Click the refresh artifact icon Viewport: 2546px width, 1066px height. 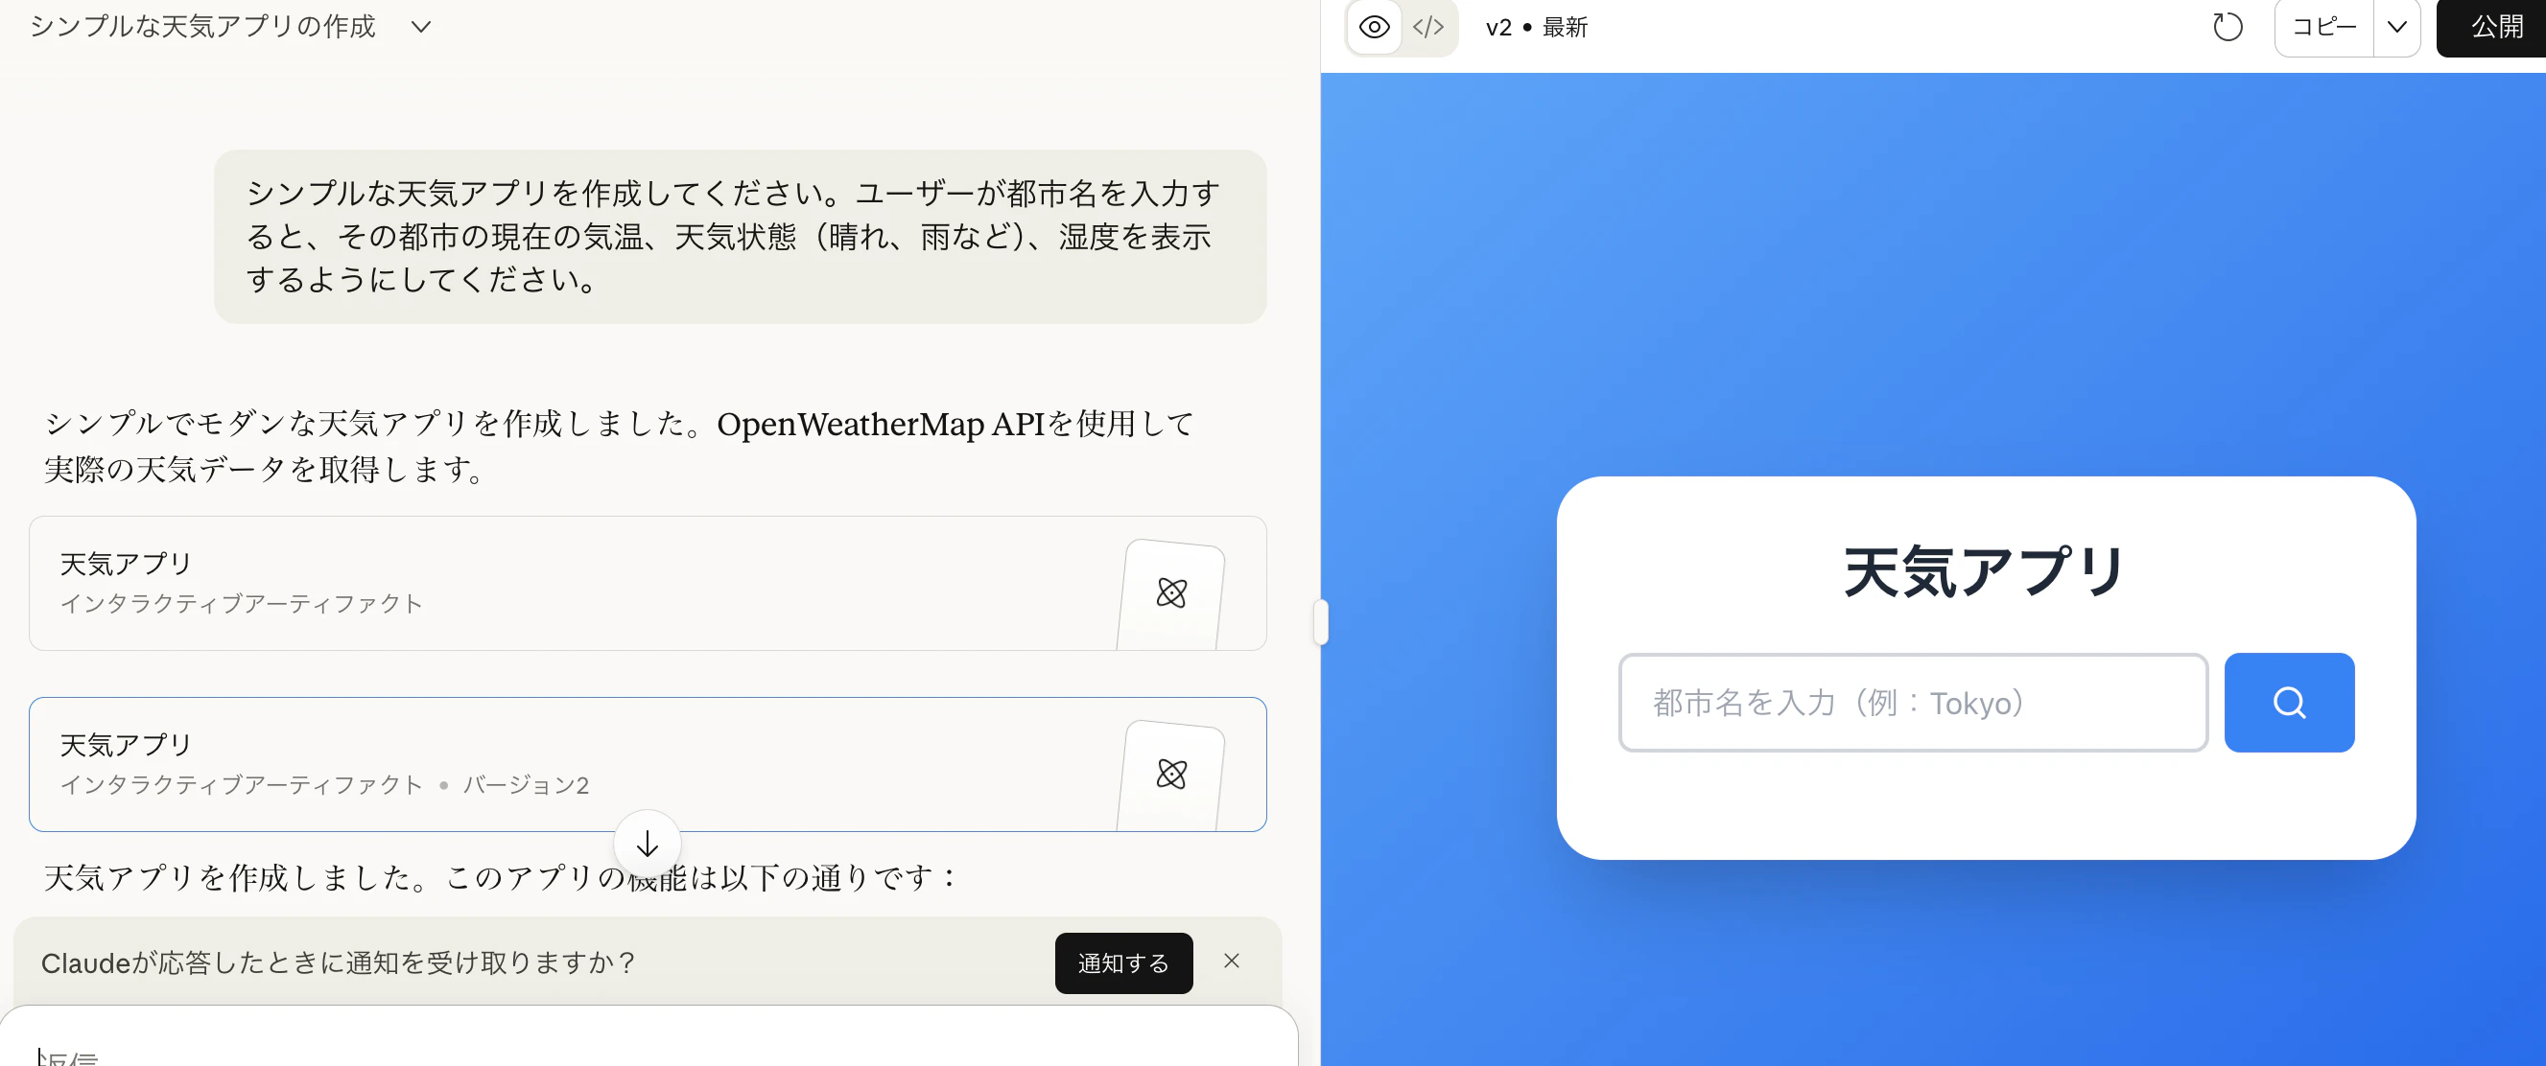click(2228, 27)
